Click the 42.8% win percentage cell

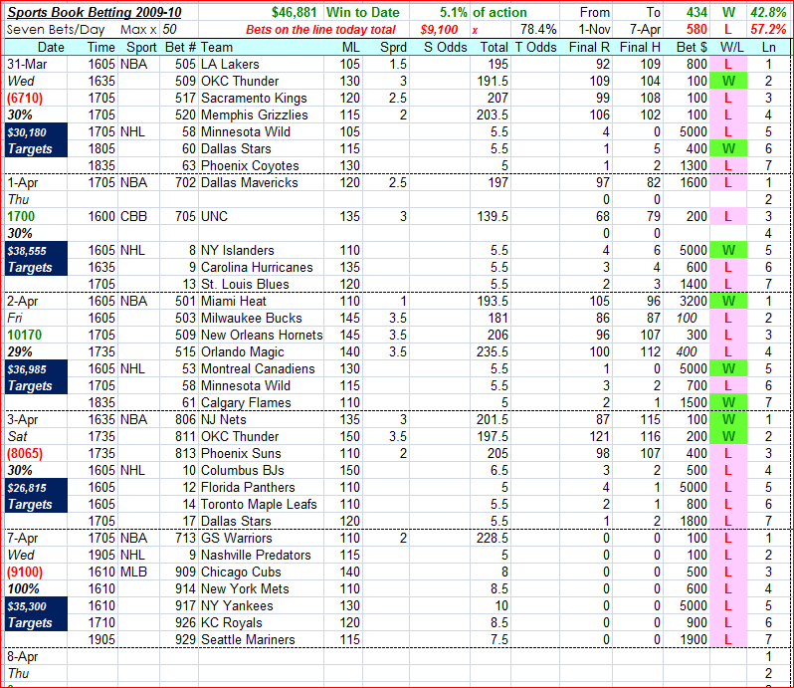tap(768, 12)
